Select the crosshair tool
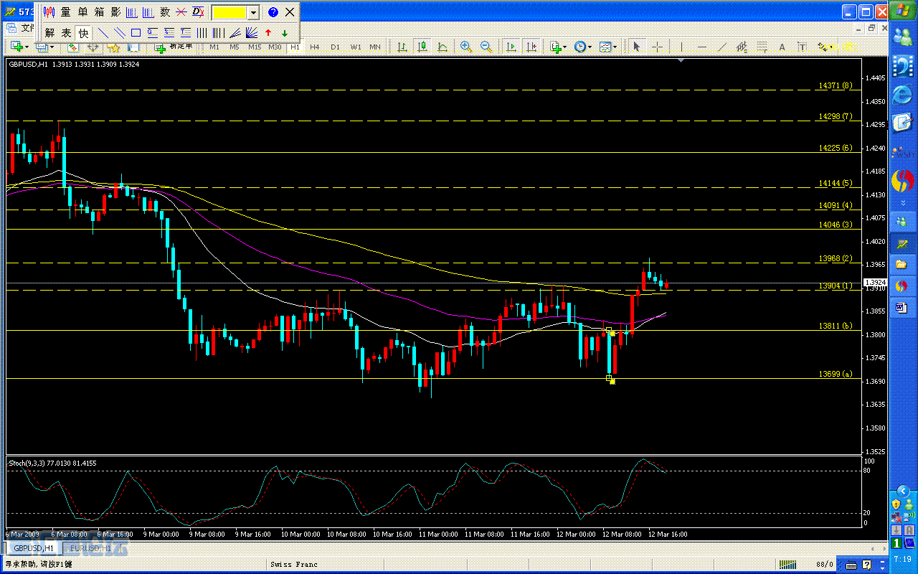Image resolution: width=918 pixels, height=574 pixels. pyautogui.click(x=656, y=47)
